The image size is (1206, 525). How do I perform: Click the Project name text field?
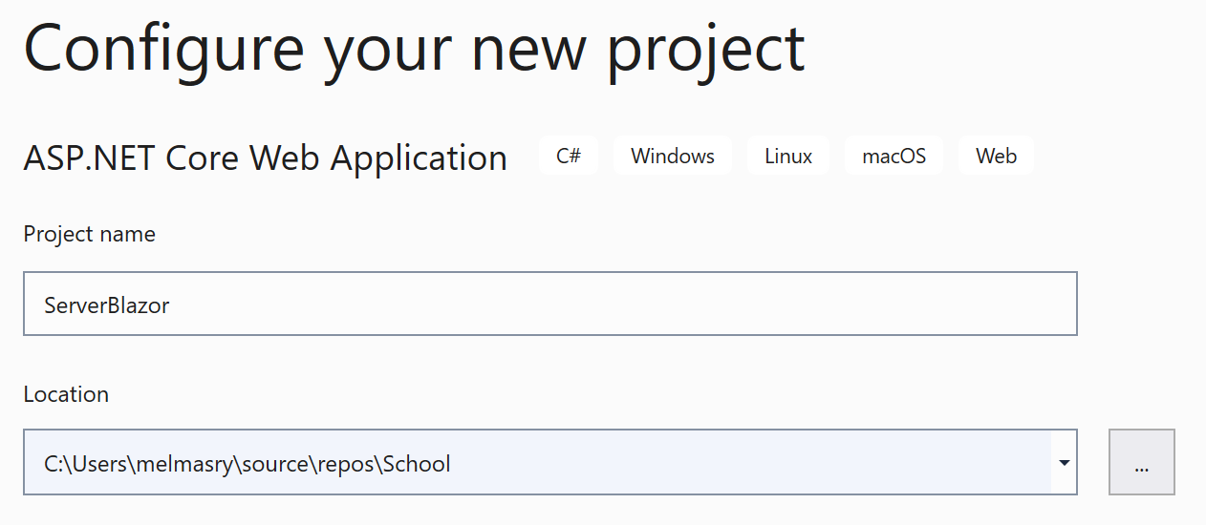pyautogui.click(x=549, y=304)
